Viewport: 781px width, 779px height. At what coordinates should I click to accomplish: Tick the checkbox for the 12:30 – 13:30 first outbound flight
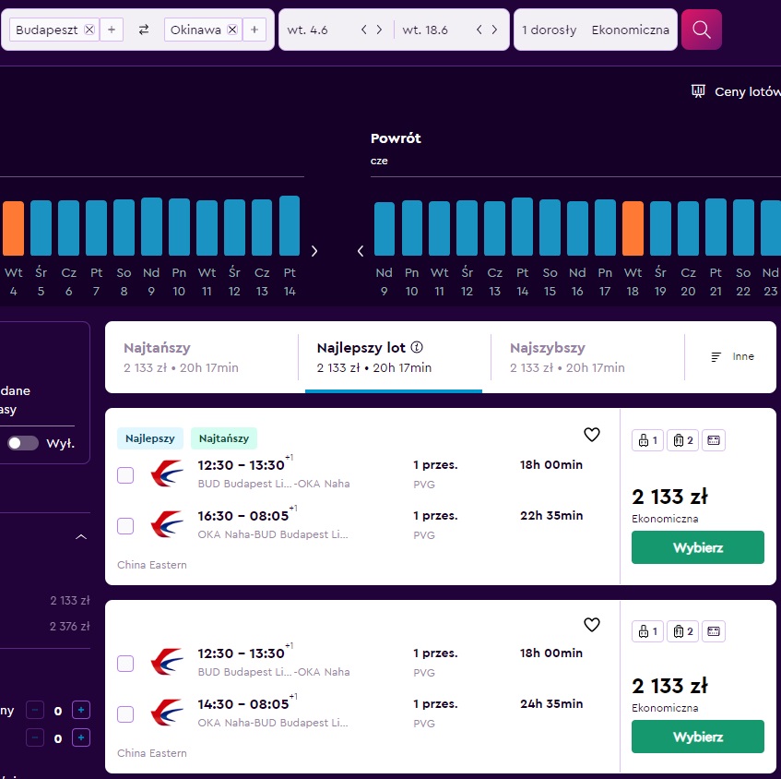(125, 474)
